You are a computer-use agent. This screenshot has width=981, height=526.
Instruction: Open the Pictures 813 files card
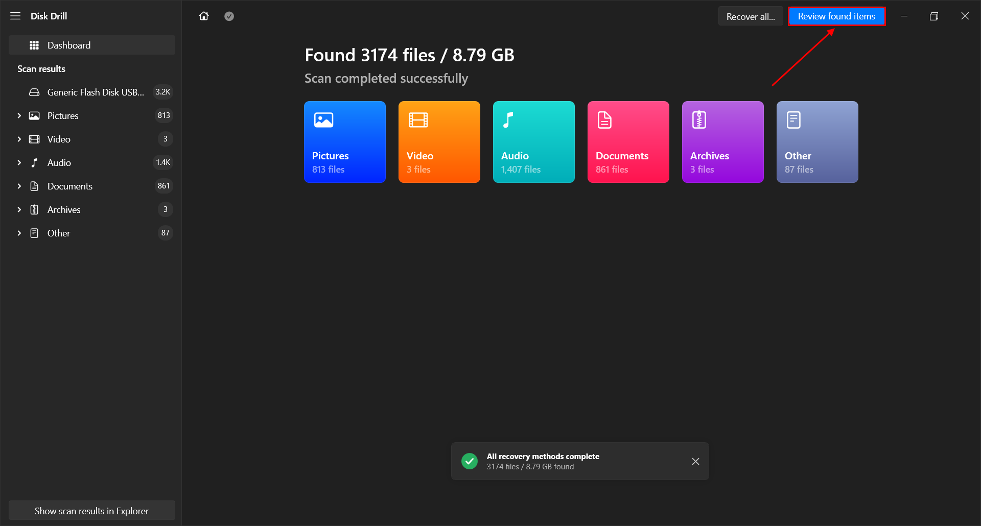(x=345, y=141)
